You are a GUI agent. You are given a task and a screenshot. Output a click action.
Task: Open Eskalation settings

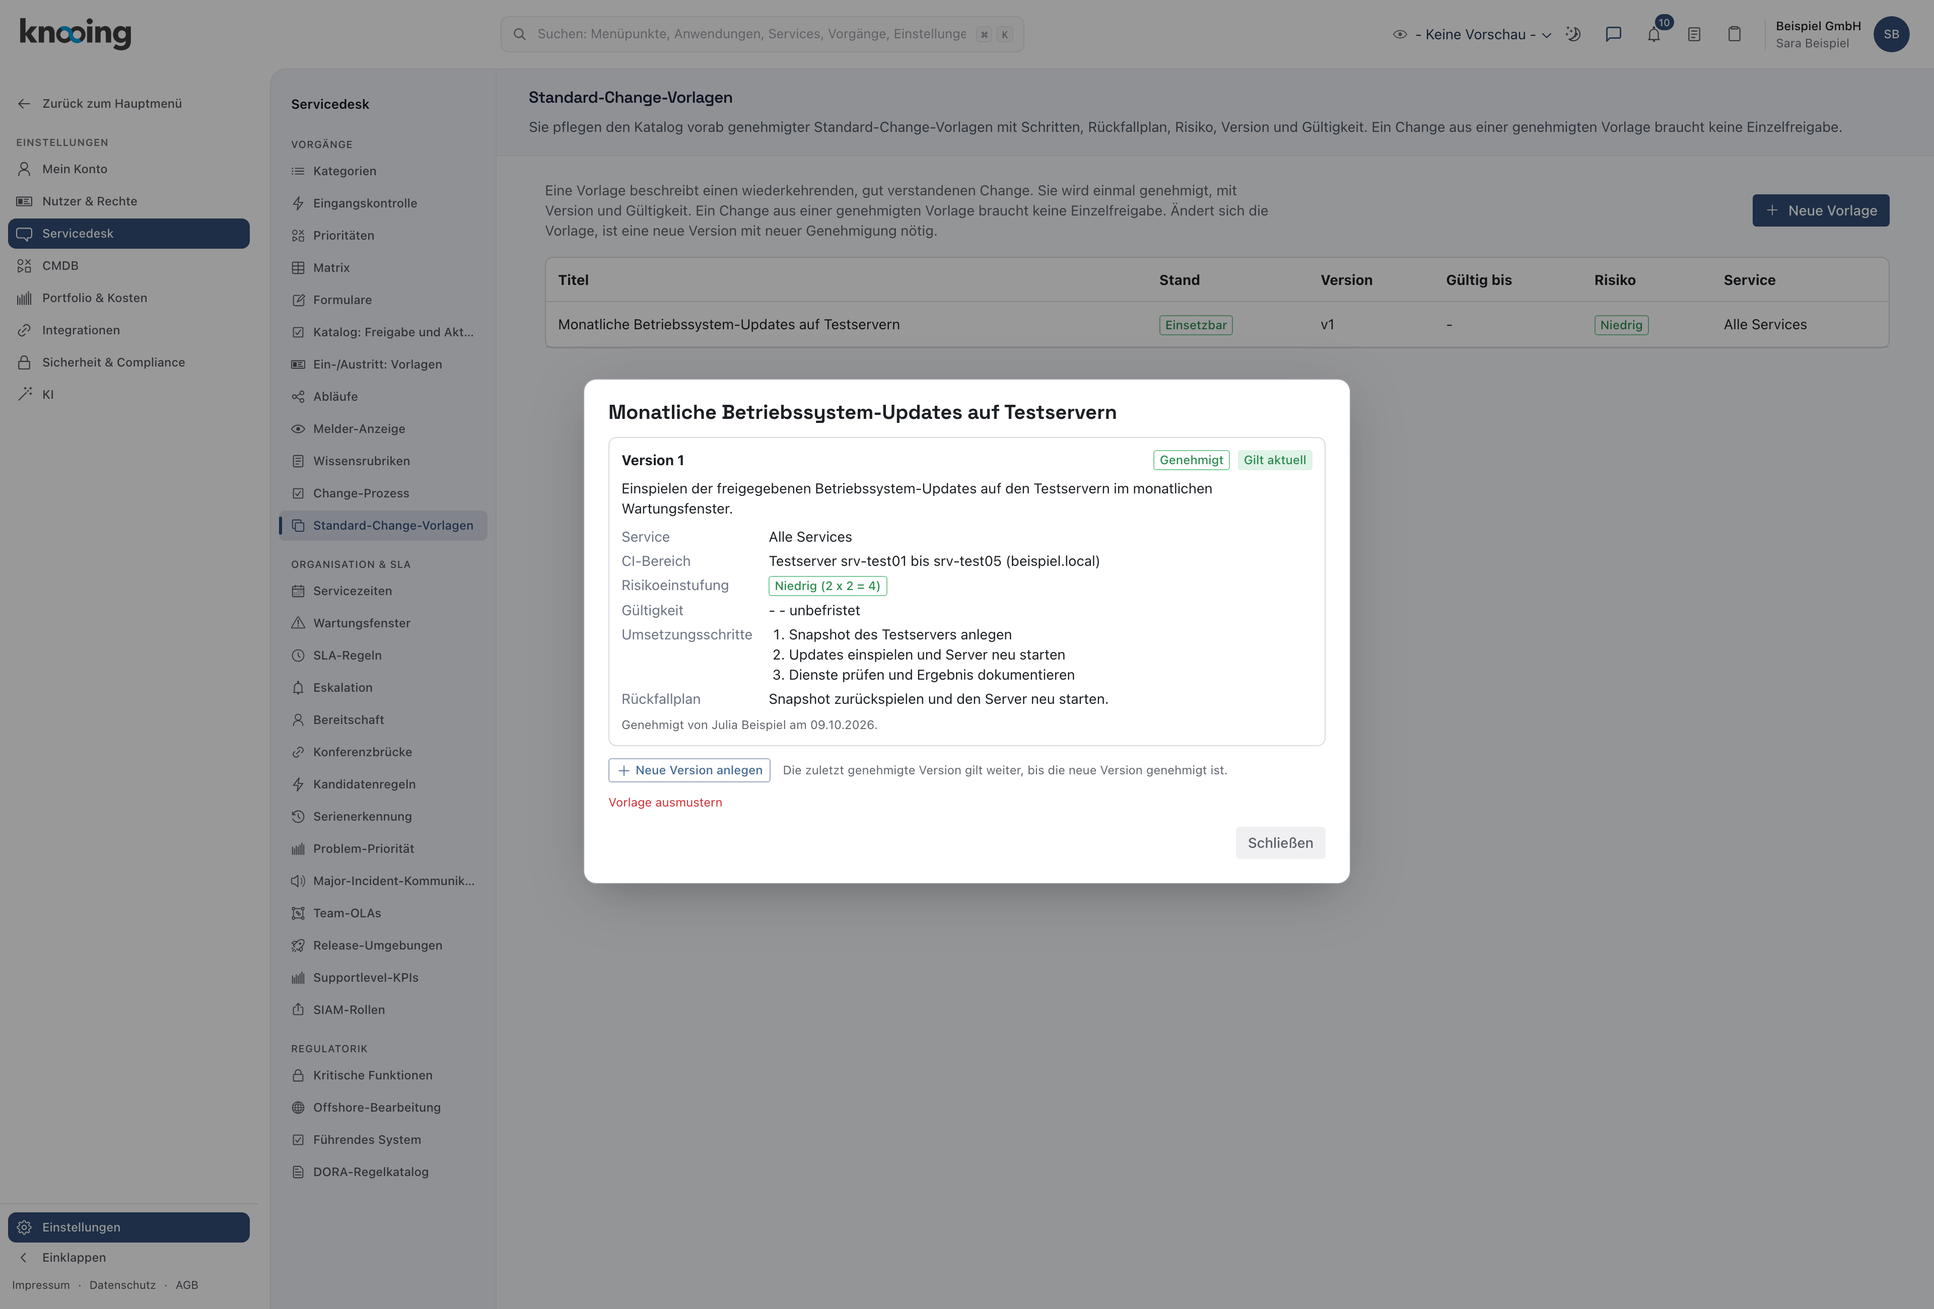383,688
